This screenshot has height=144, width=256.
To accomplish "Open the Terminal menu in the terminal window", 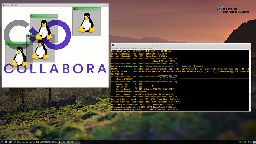I will [142, 48].
